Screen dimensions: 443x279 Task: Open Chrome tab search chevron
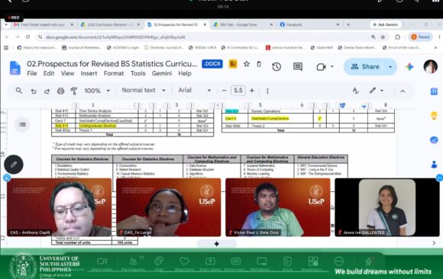pyautogui.click(x=6, y=25)
